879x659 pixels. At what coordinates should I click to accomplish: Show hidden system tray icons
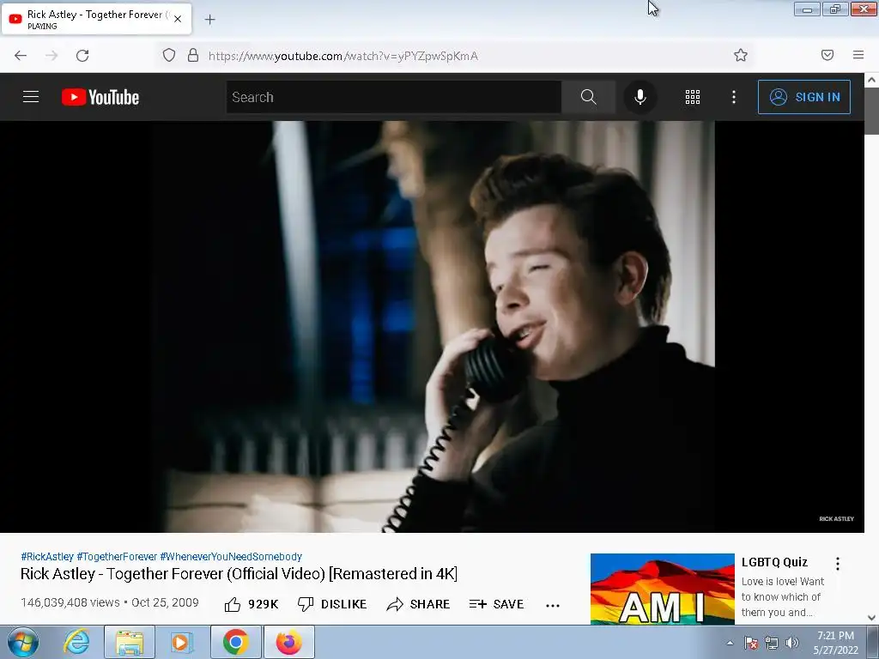click(x=730, y=643)
